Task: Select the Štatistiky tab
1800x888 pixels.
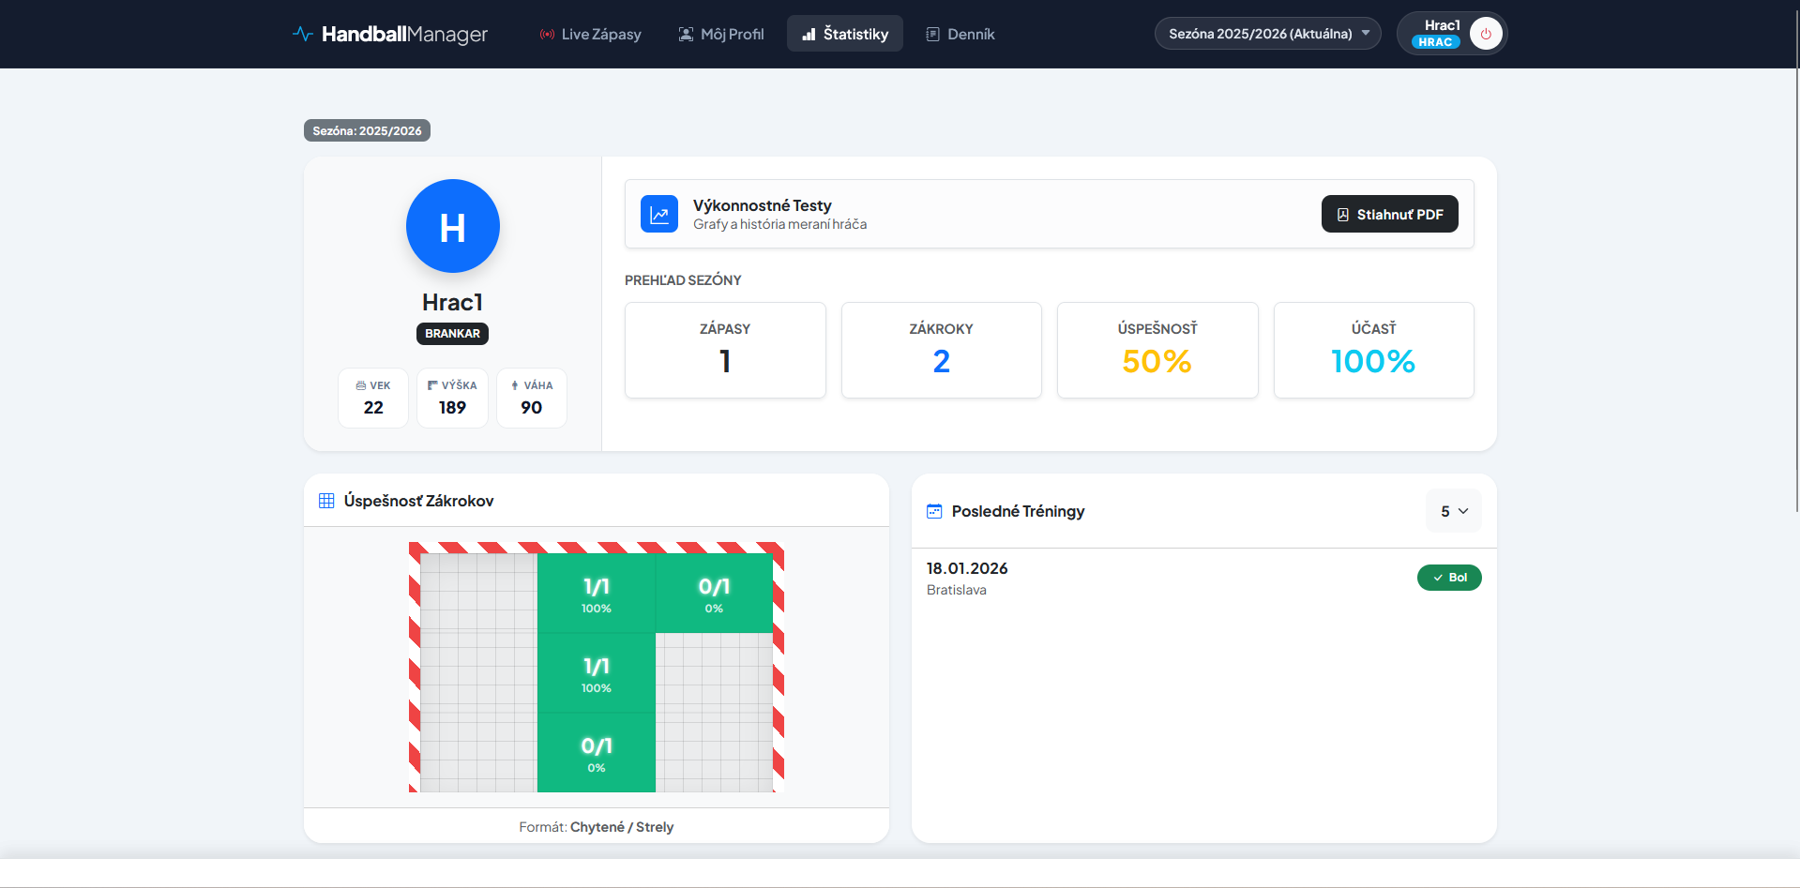Action: click(844, 34)
